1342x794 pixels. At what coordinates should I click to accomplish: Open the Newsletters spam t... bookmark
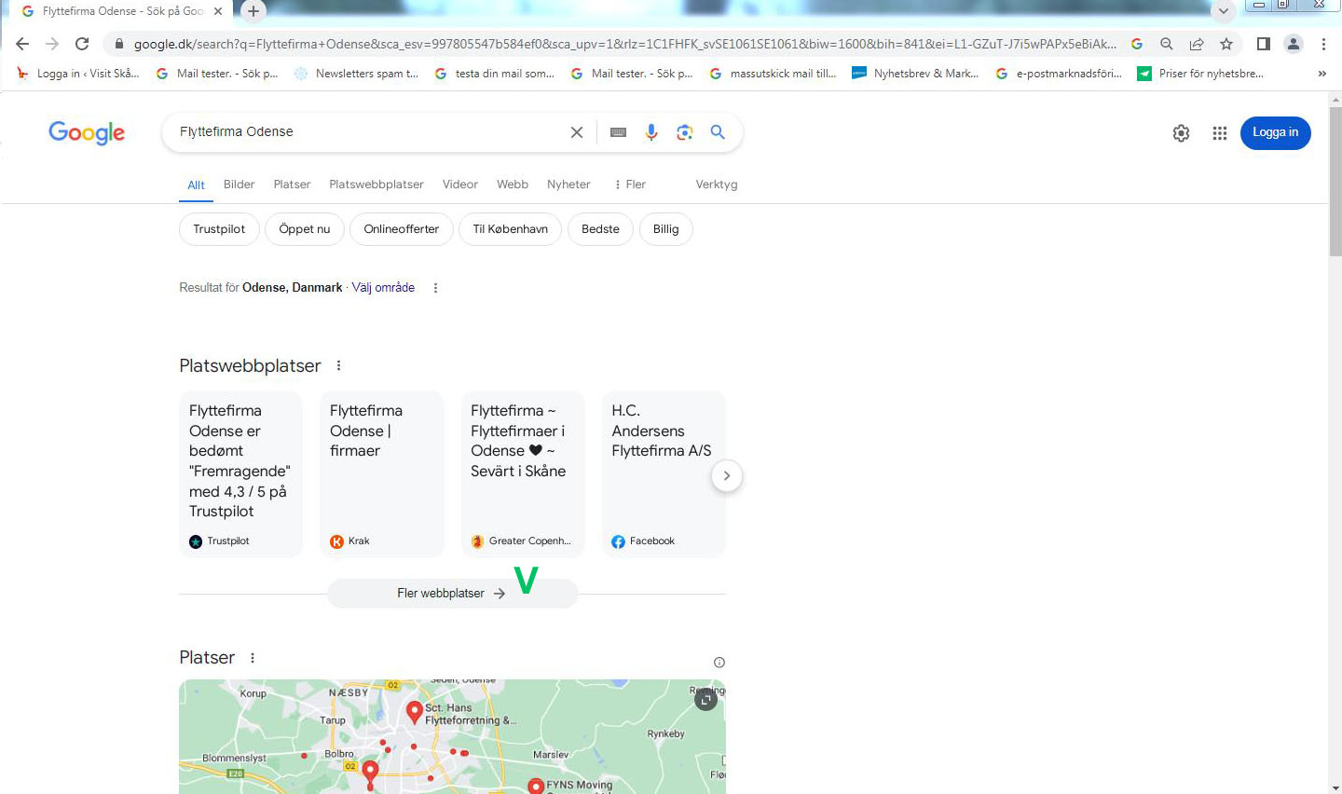(356, 74)
